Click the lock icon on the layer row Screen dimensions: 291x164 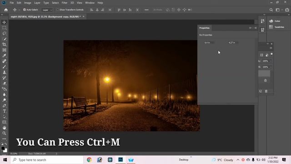pyautogui.click(x=266, y=81)
